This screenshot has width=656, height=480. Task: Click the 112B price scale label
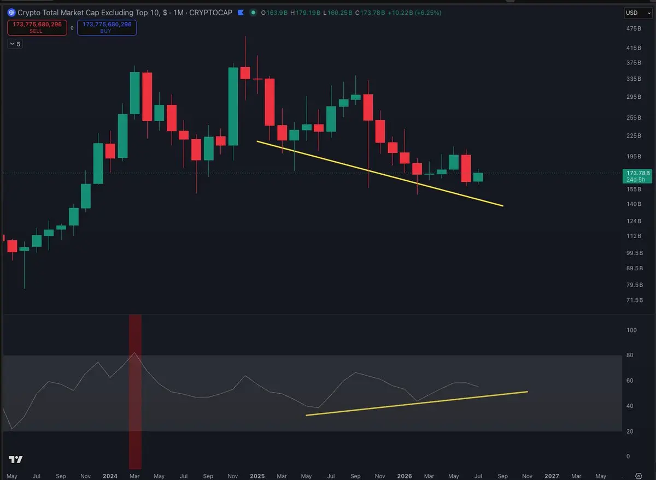(x=634, y=236)
